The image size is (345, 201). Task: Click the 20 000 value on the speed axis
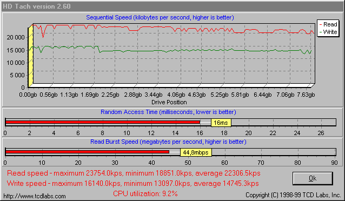16,37
